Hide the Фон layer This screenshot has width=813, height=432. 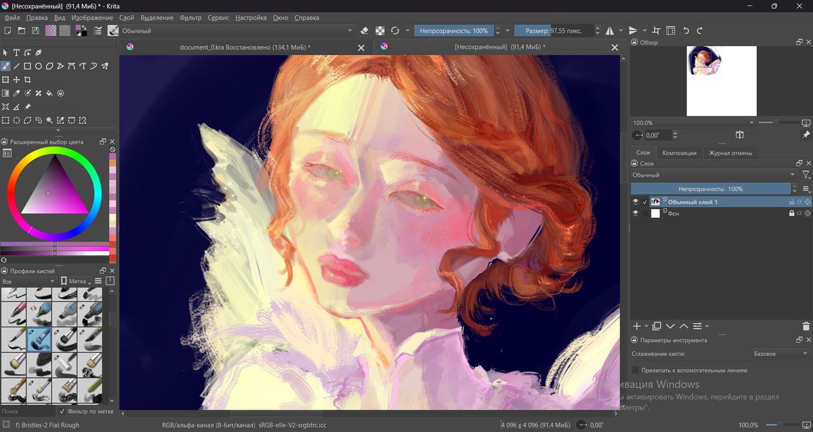click(635, 213)
